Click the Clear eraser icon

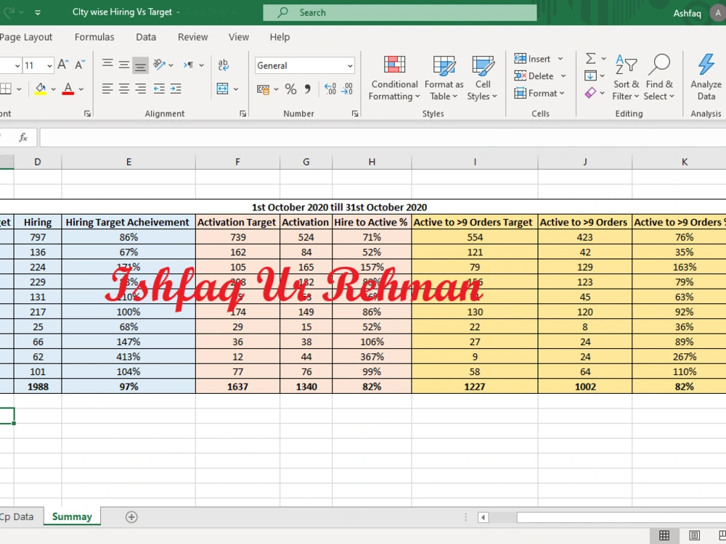[x=590, y=93]
